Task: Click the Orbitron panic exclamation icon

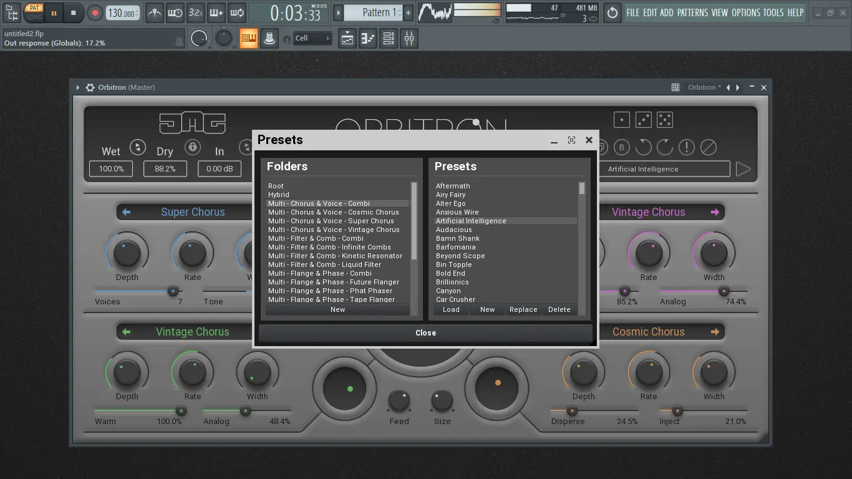Action: click(687, 147)
